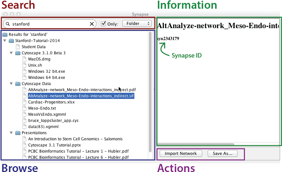This screenshot has width=282, height=172.
Task: Click the MacOS.dmg file icon
Action: point(24,59)
